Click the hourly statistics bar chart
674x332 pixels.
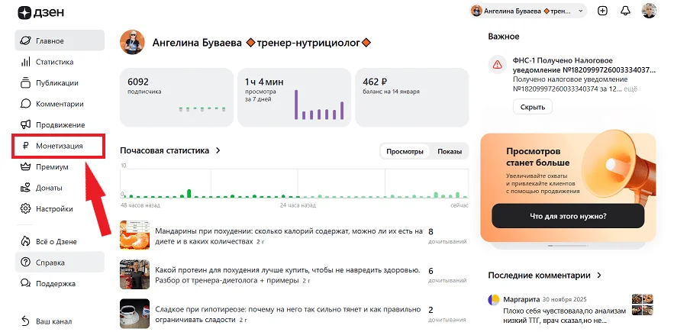pos(294,182)
